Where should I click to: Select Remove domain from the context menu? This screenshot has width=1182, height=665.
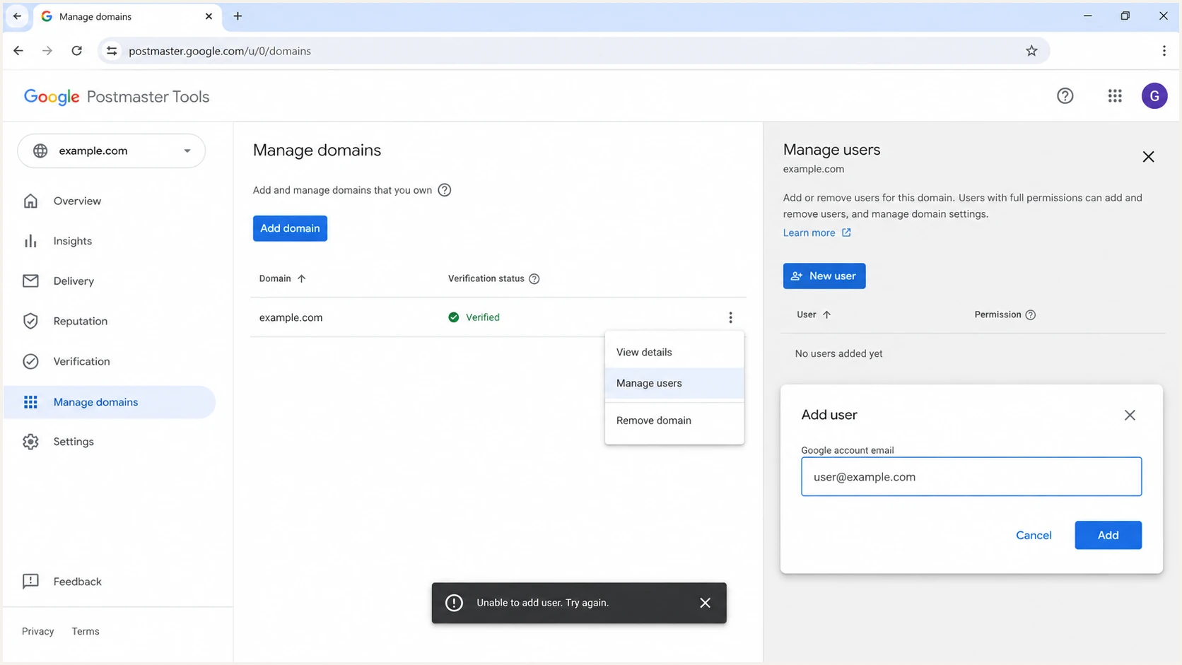point(674,420)
